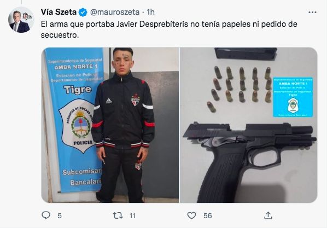The image size is (327, 228).
Task: Click the blue verified checkmark badge
Action: [83, 13]
